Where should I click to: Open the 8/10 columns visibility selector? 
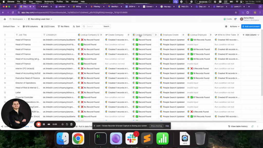(x=30, y=26)
